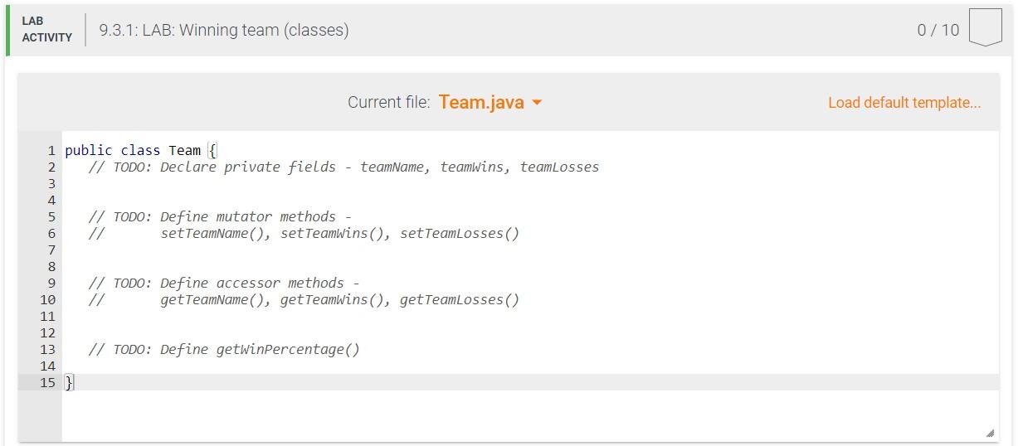Click the getTeamName(), getTeamWins() comment line
Image resolution: width=1023 pixels, height=446 pixels.
click(304, 299)
